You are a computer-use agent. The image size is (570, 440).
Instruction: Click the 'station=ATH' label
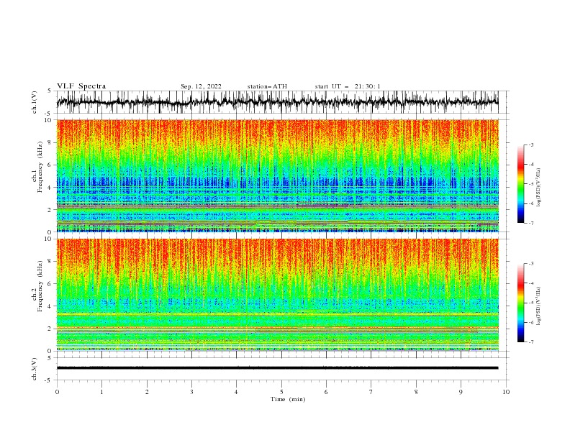[267, 86]
